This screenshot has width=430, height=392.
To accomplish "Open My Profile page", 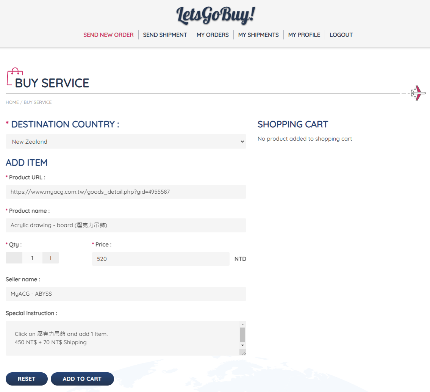I will click(304, 35).
